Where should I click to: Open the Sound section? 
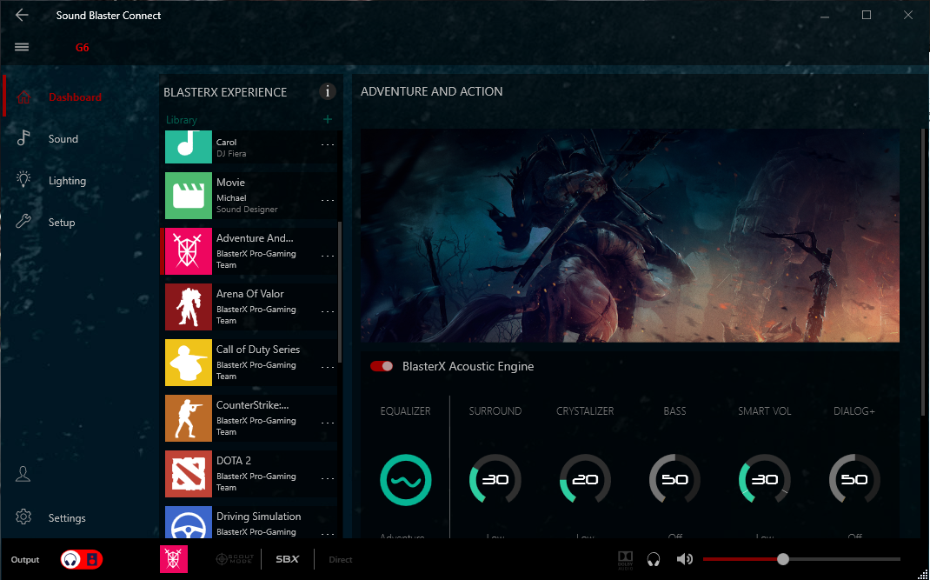63,138
